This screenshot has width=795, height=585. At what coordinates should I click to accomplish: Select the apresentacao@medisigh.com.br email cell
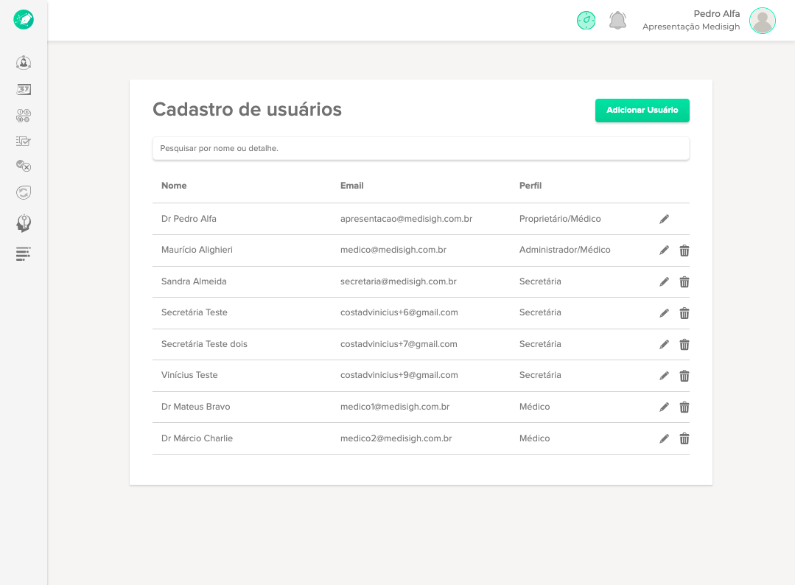tap(406, 219)
